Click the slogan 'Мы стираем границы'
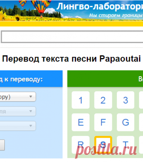 pos(116,16)
